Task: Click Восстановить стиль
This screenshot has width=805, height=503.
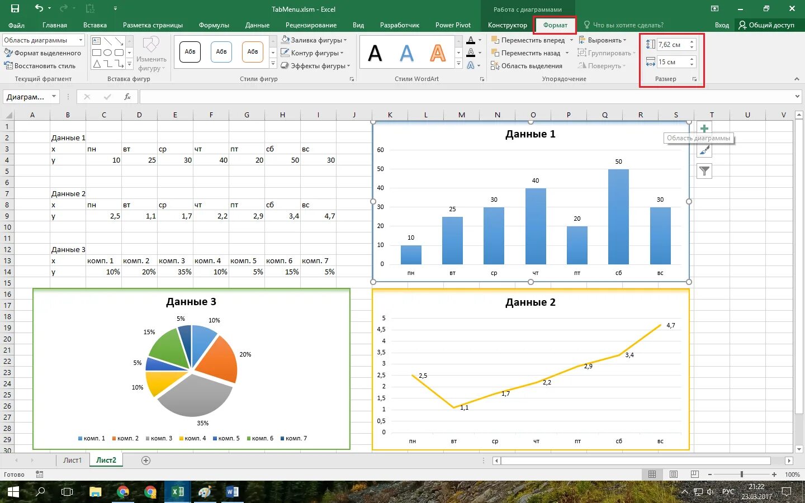Action: coord(40,66)
